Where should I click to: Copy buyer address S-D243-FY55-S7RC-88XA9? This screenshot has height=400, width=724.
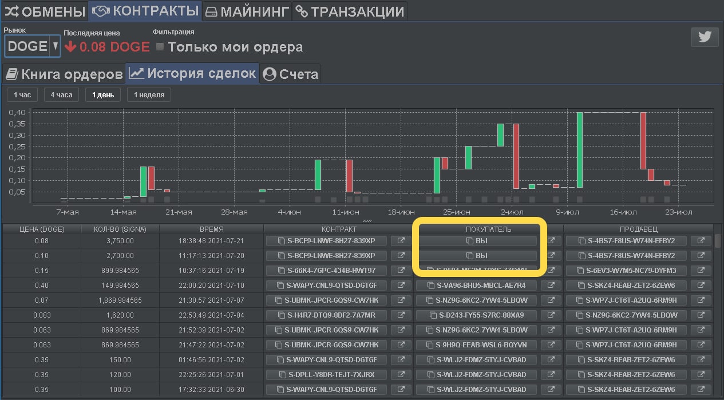(x=477, y=315)
